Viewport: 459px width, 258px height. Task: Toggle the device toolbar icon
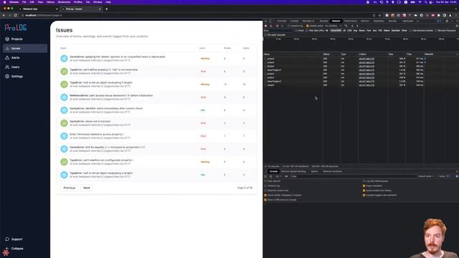click(x=270, y=21)
